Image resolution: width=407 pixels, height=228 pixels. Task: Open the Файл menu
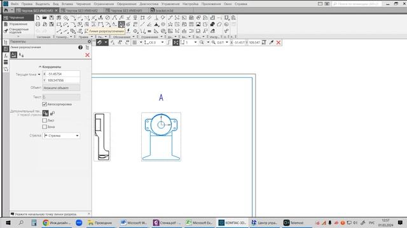click(15, 4)
